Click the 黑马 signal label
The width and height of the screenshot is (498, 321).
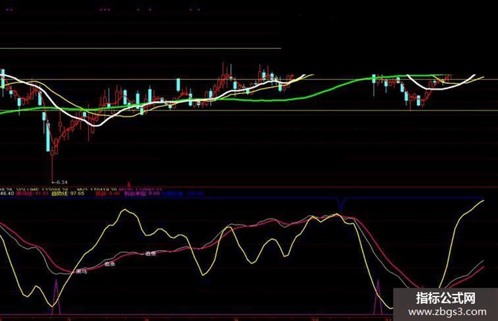point(81,271)
